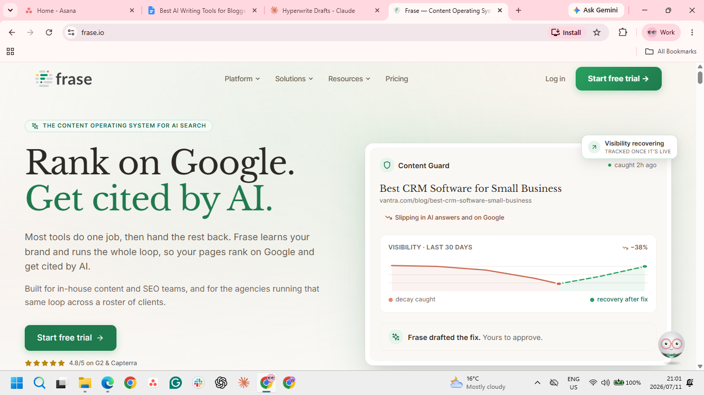Open All Bookmarks folder
Image resolution: width=704 pixels, height=395 pixels.
(671, 51)
